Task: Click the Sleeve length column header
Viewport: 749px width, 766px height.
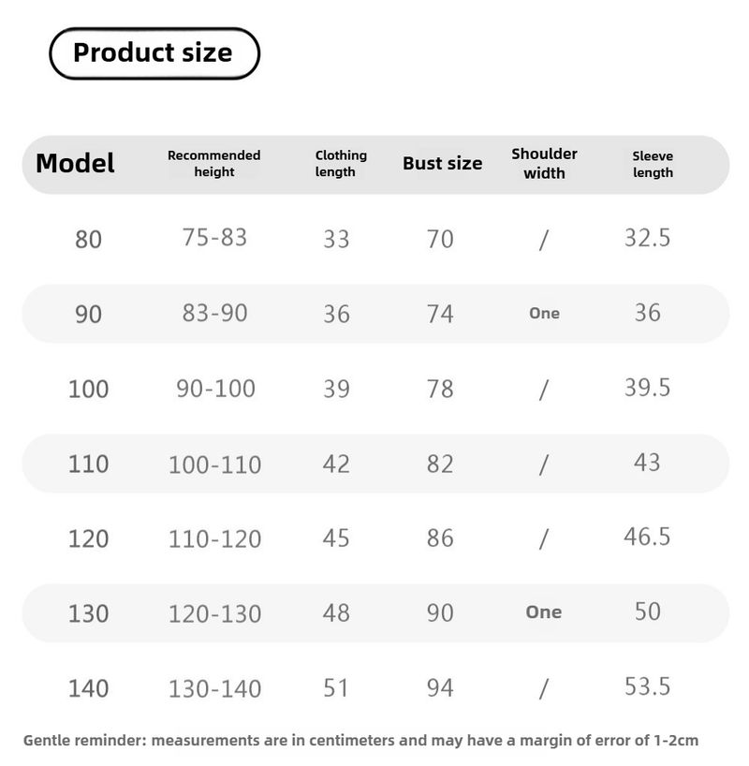Action: pyautogui.click(x=653, y=164)
